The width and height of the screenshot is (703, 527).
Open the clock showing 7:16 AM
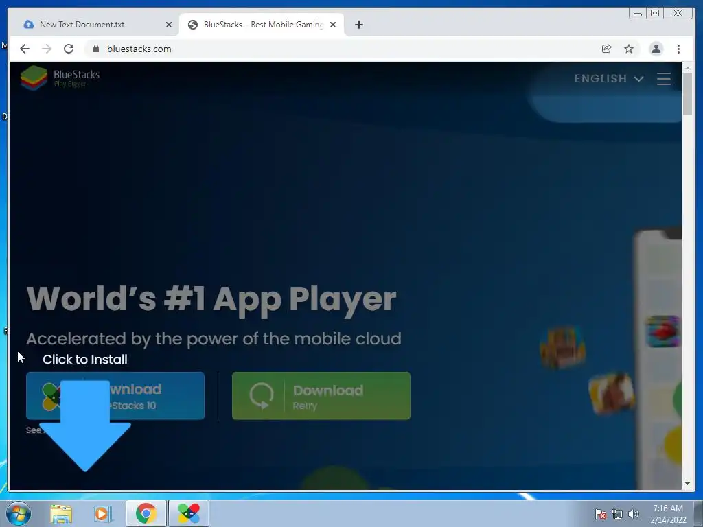coord(668,514)
